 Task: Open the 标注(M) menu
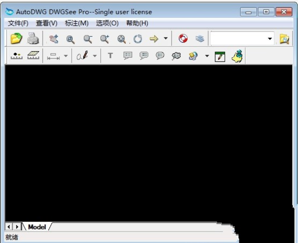pos(76,23)
